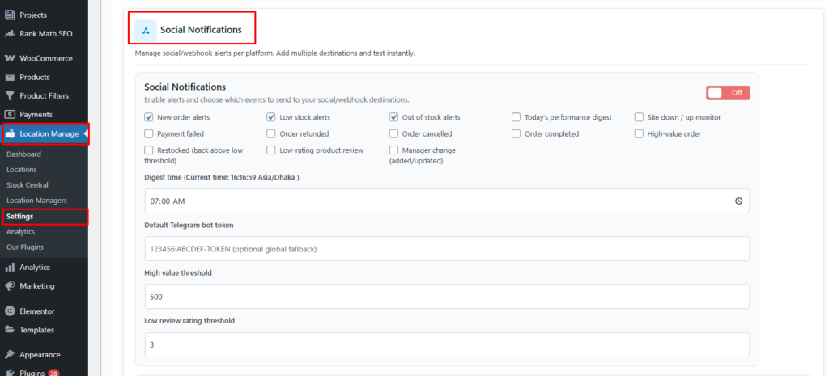Focus the High value threshold input
The height and width of the screenshot is (376, 829).
point(446,297)
